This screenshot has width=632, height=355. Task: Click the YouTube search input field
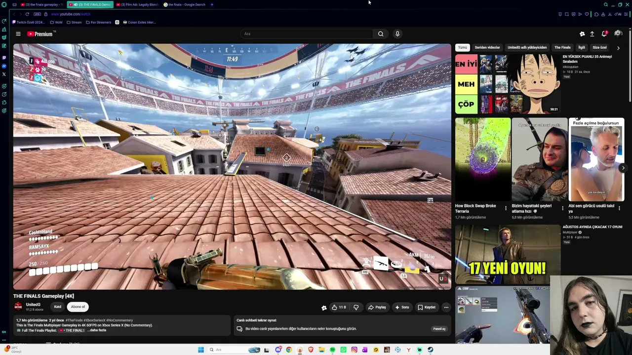(307, 34)
